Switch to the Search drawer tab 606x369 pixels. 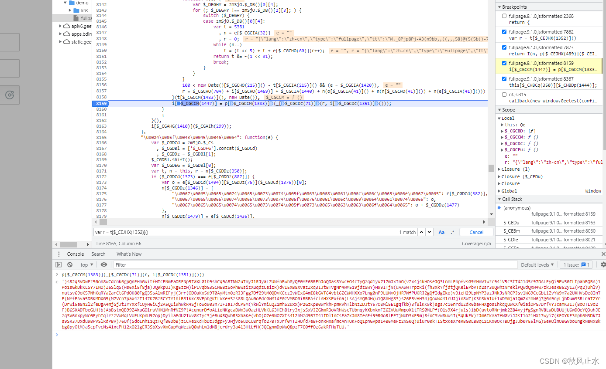[98, 254]
